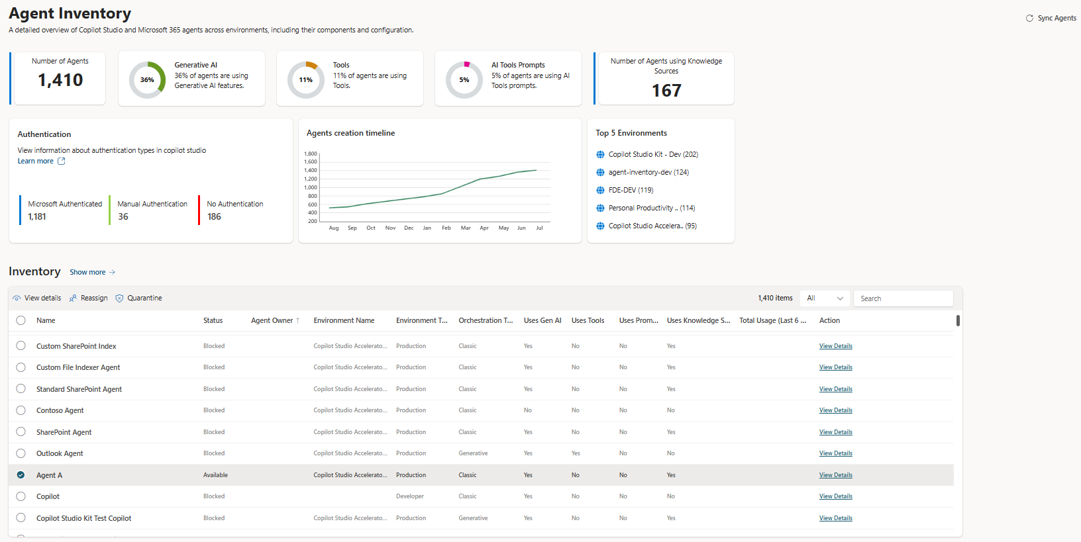This screenshot has width=1081, height=542.
Task: Click the Reassign people icon
Action: 73,298
